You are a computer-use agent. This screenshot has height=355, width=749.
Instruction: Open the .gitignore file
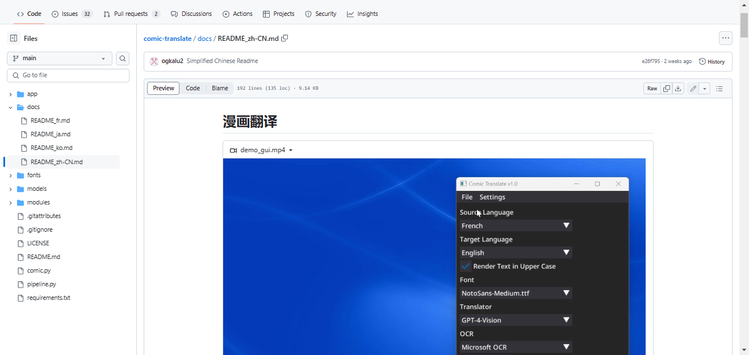click(40, 230)
